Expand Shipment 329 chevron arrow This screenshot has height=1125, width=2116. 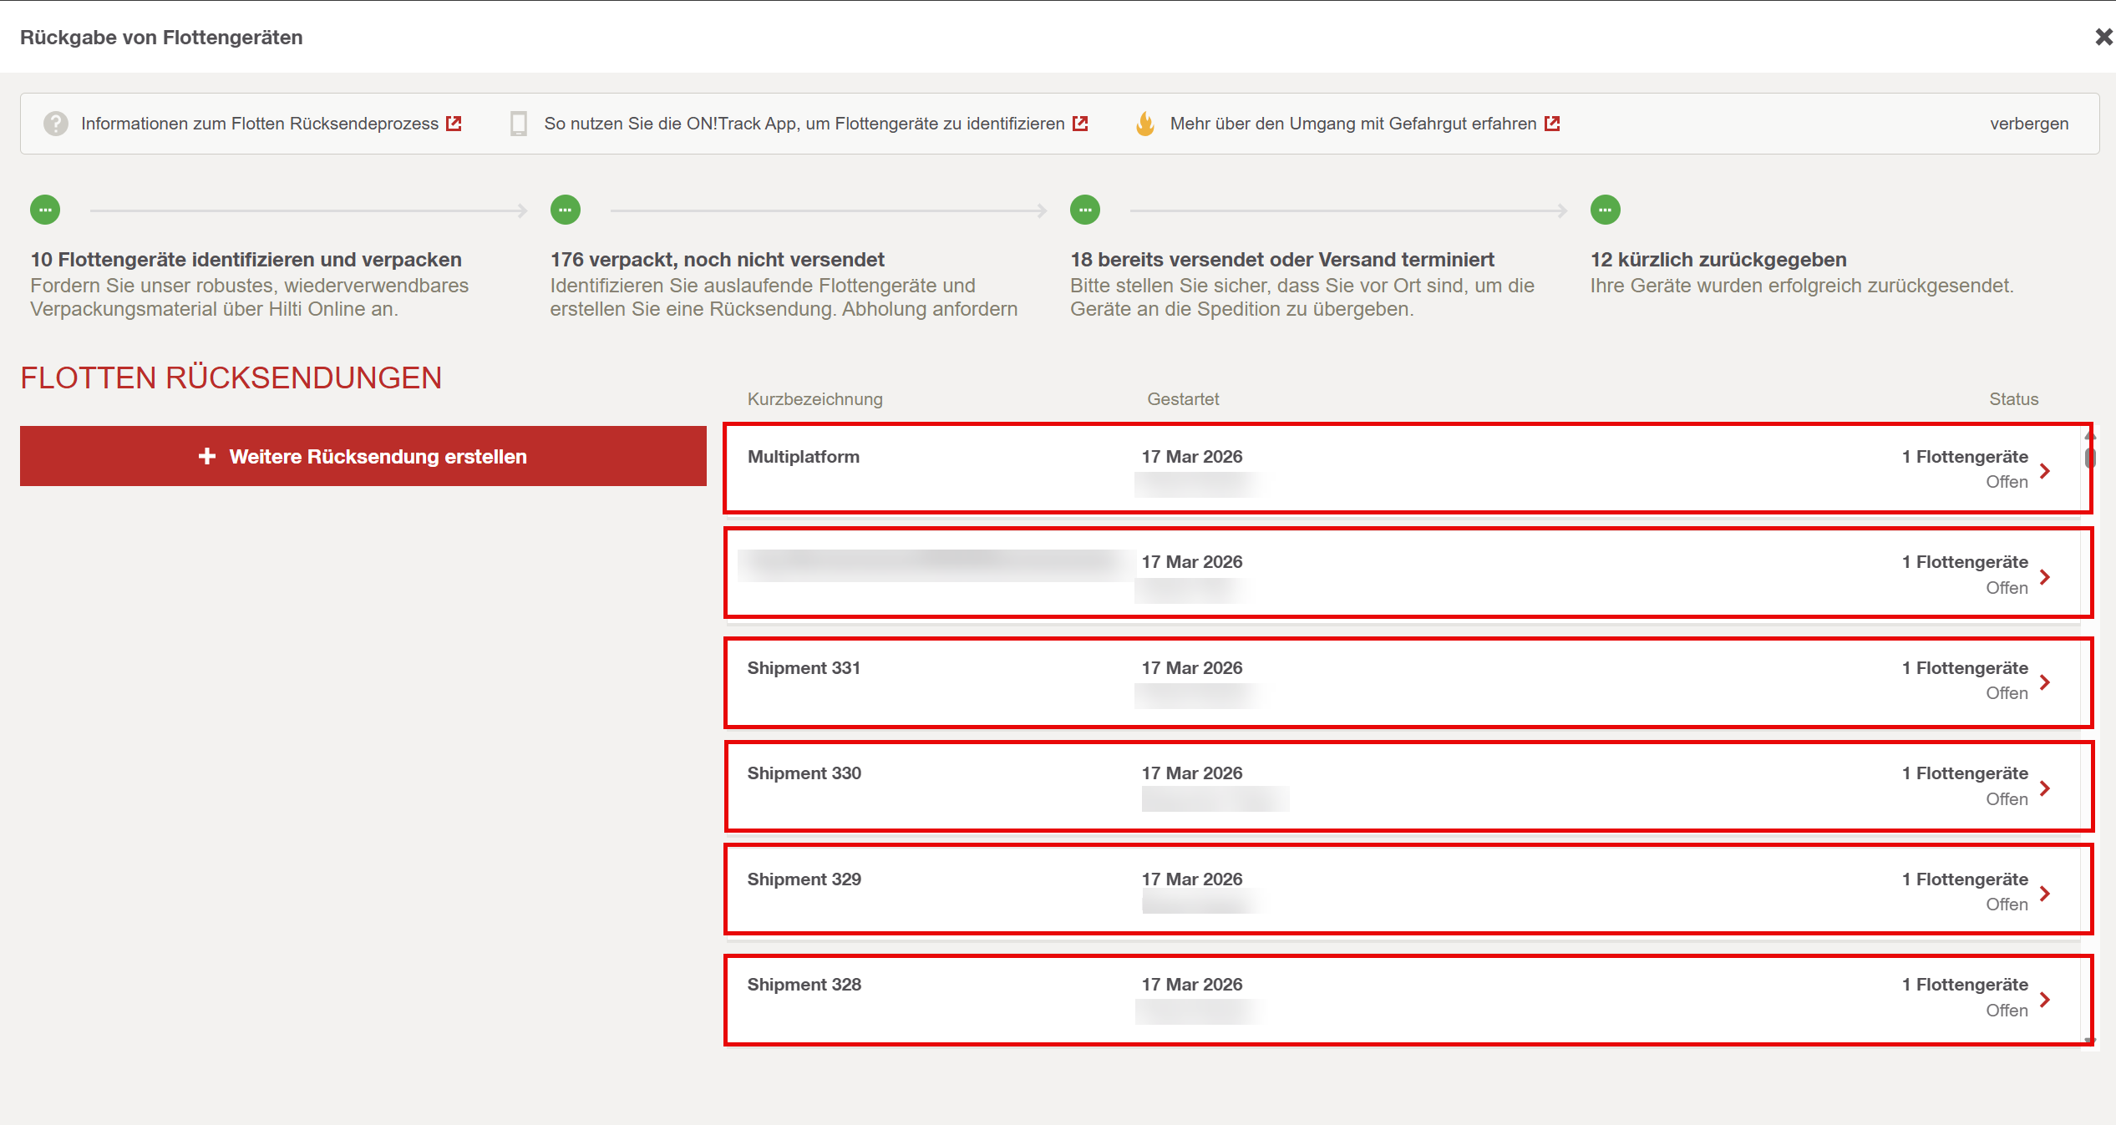(2045, 894)
